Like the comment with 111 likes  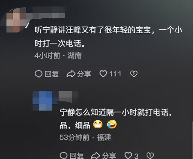(103, 74)
